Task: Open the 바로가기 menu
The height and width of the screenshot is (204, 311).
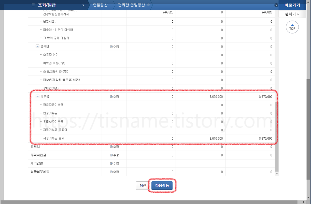Action: pos(292,5)
